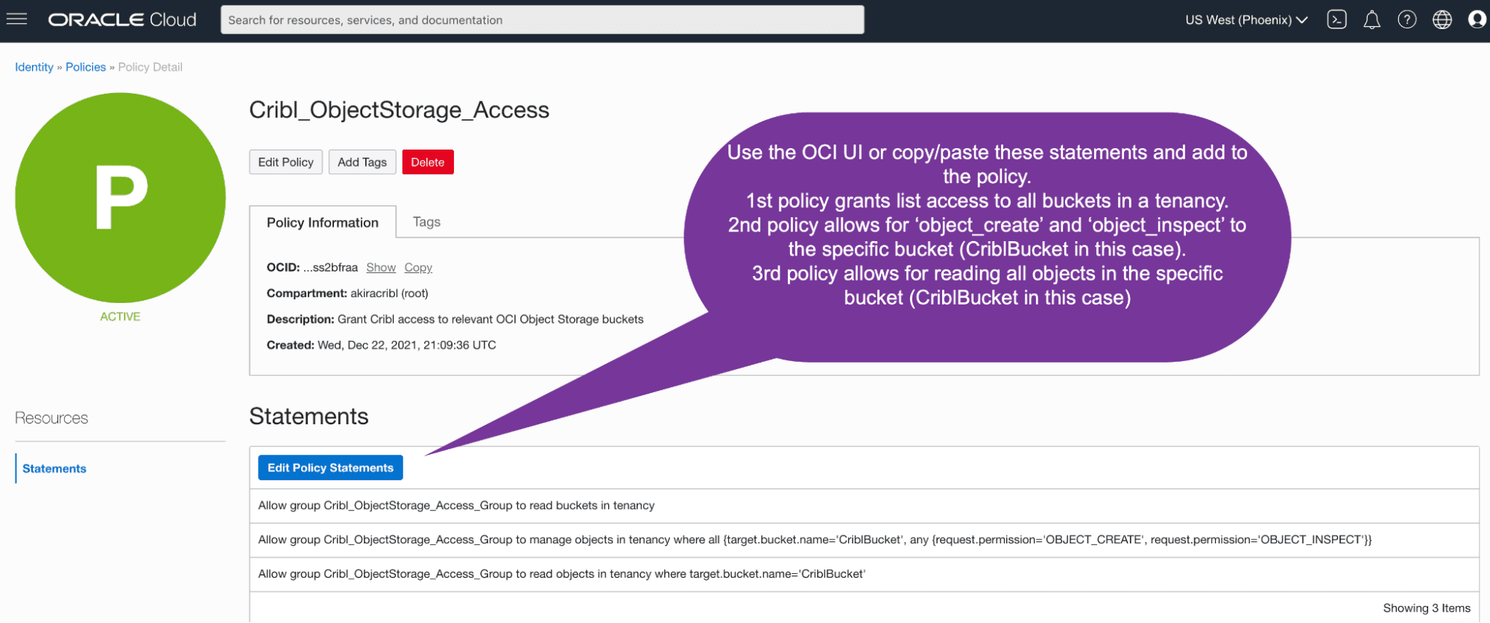Click the Oracle Cloud logo
The image size is (1490, 623).
(x=122, y=20)
